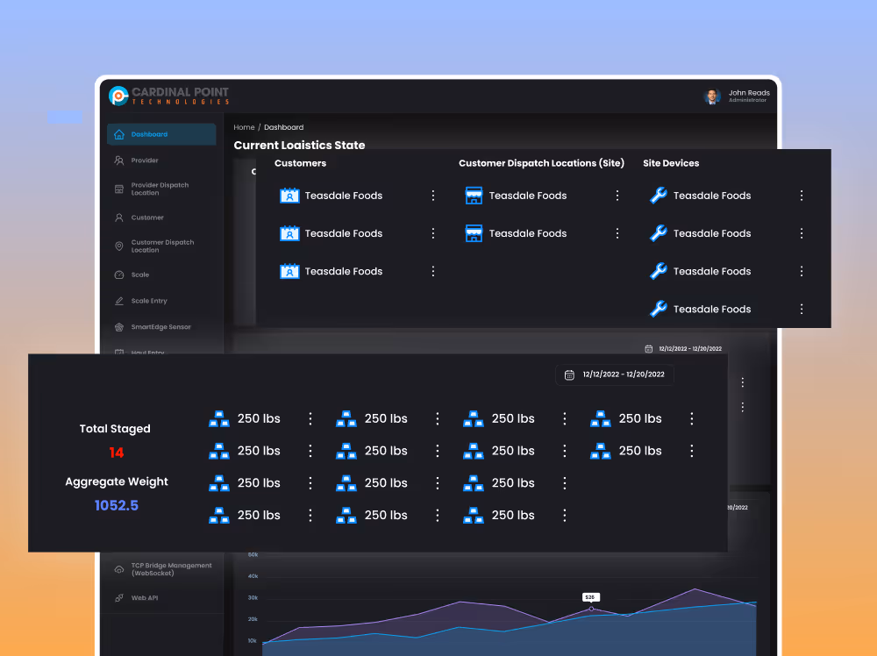Click the Scale gauge icon in sidebar
This screenshot has width=877, height=656.
[119, 275]
